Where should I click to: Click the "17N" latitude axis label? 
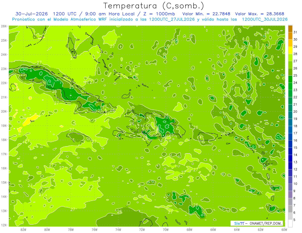(x=4, y=154)
